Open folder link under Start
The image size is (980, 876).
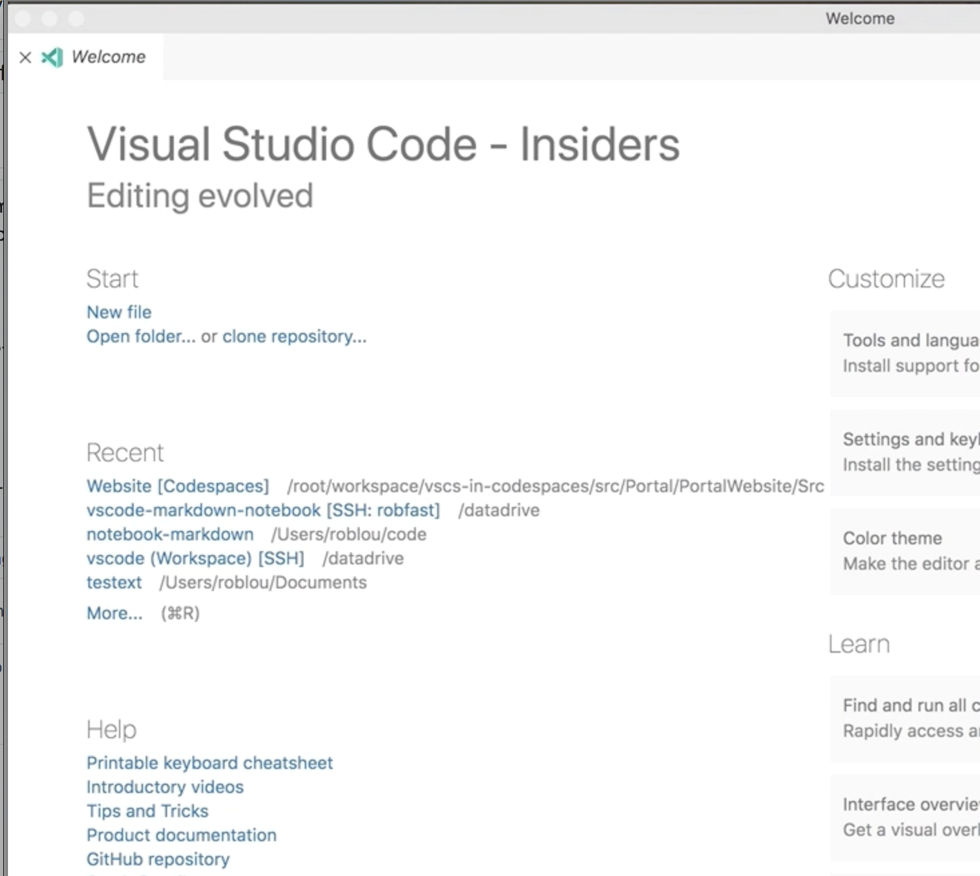coord(141,336)
